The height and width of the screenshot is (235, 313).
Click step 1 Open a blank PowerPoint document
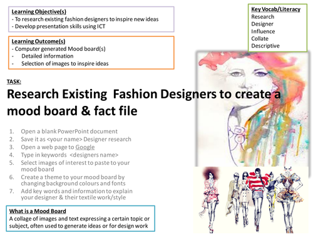[69, 132]
